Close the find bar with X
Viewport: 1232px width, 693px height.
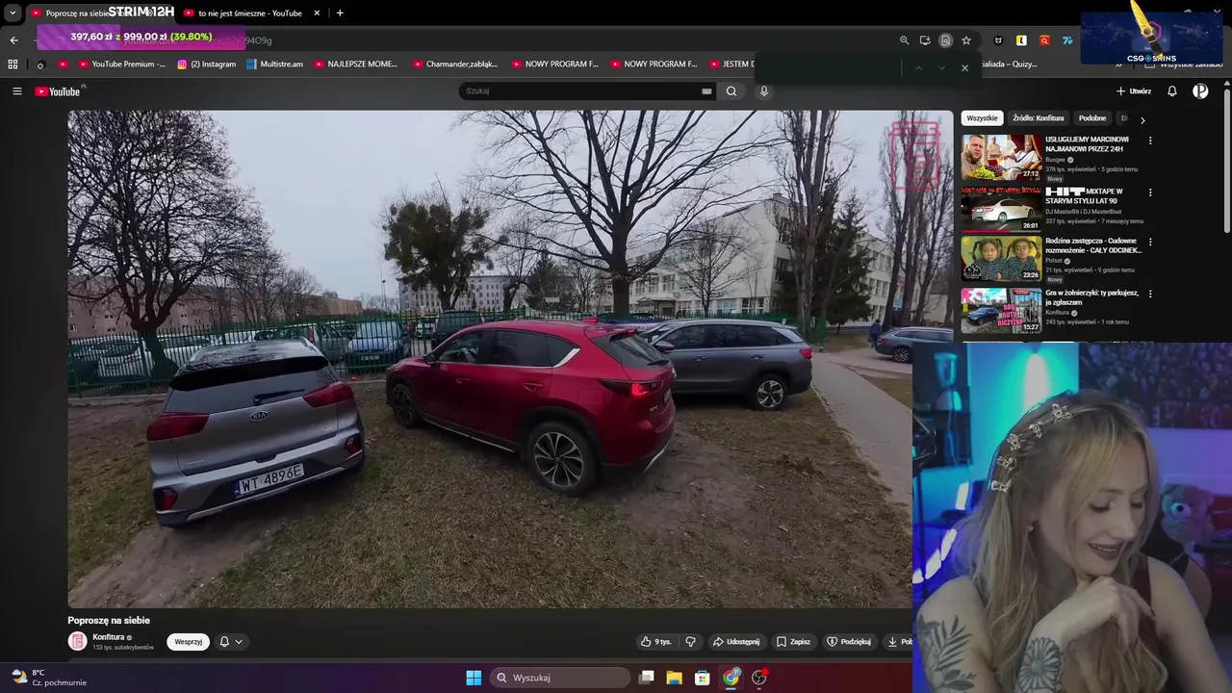964,68
